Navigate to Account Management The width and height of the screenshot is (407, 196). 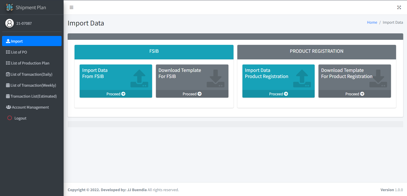coord(30,107)
